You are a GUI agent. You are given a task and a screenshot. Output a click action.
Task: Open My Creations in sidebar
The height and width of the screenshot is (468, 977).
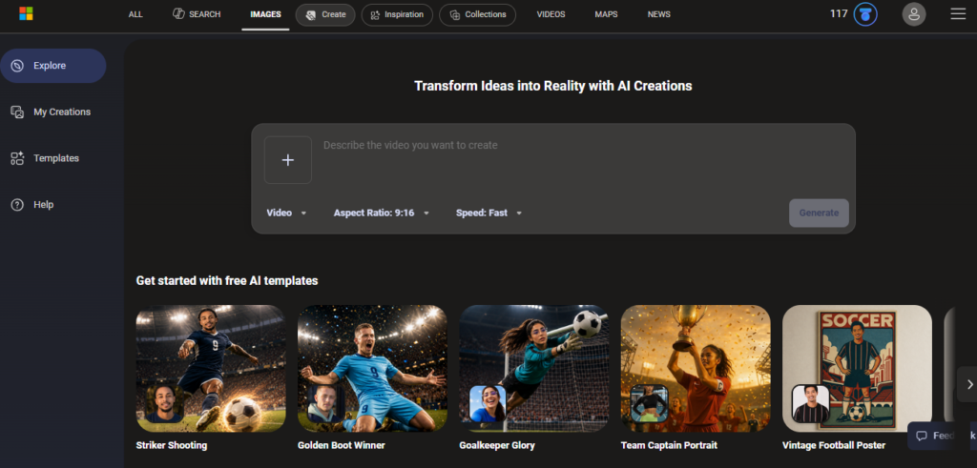coord(53,112)
